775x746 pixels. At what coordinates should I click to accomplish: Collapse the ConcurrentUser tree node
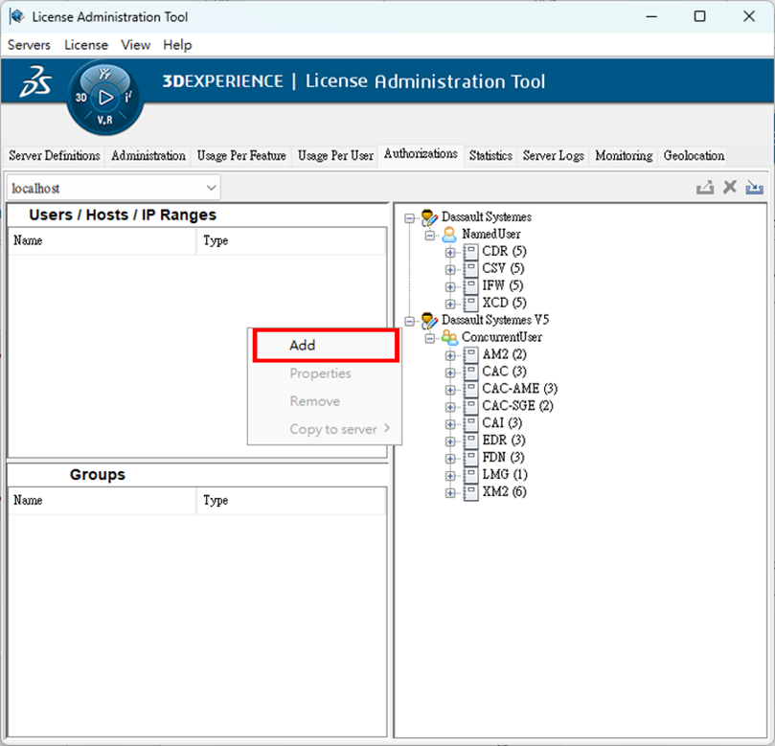430,338
